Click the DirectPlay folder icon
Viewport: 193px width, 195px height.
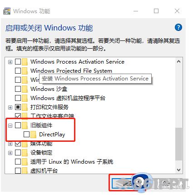pos(33,135)
